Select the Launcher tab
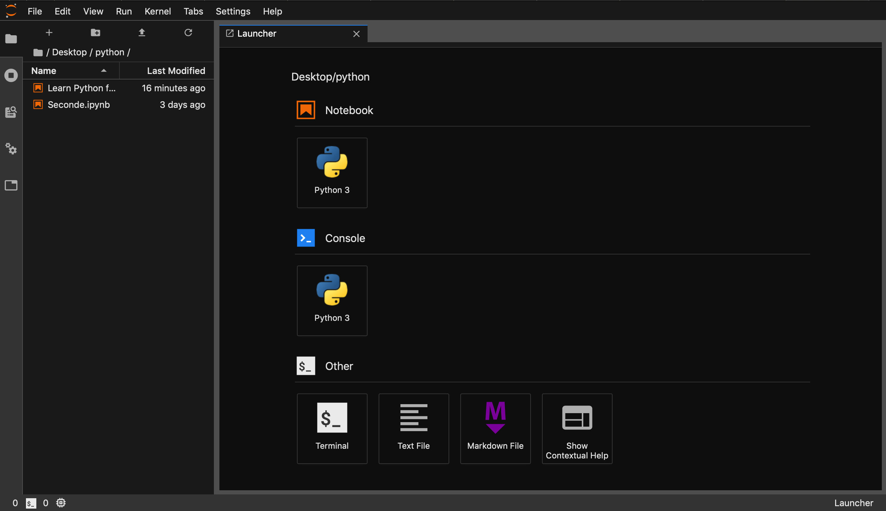The image size is (886, 511). pyautogui.click(x=256, y=34)
